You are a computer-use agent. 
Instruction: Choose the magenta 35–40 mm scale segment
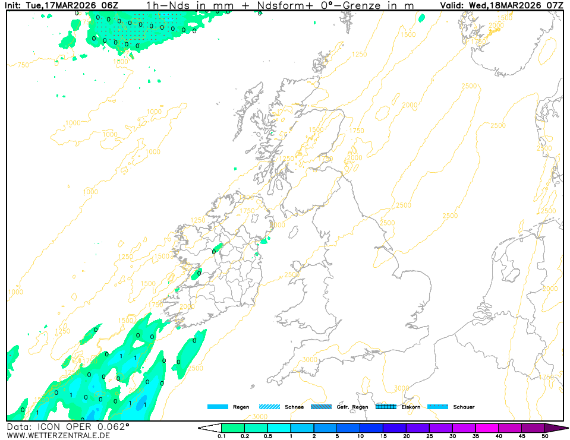point(486,428)
